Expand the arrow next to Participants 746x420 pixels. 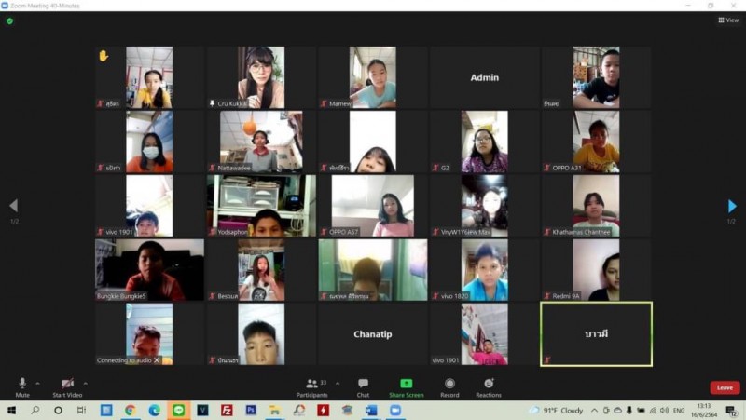click(x=337, y=383)
